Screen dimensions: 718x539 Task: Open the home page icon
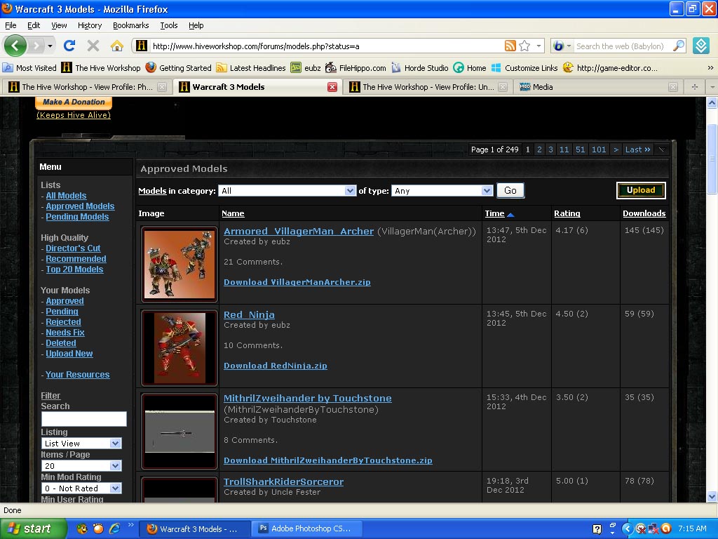pos(117,46)
